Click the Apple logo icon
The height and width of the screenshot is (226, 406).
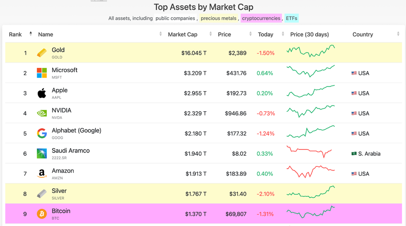tap(42, 93)
